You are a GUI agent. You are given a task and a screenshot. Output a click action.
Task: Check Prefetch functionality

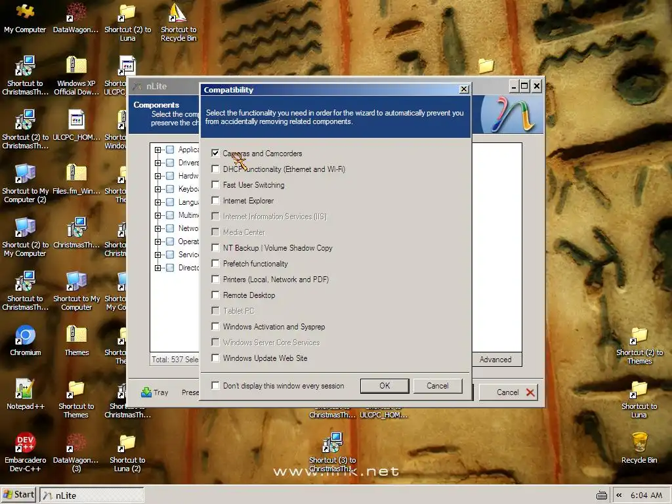coord(215,264)
